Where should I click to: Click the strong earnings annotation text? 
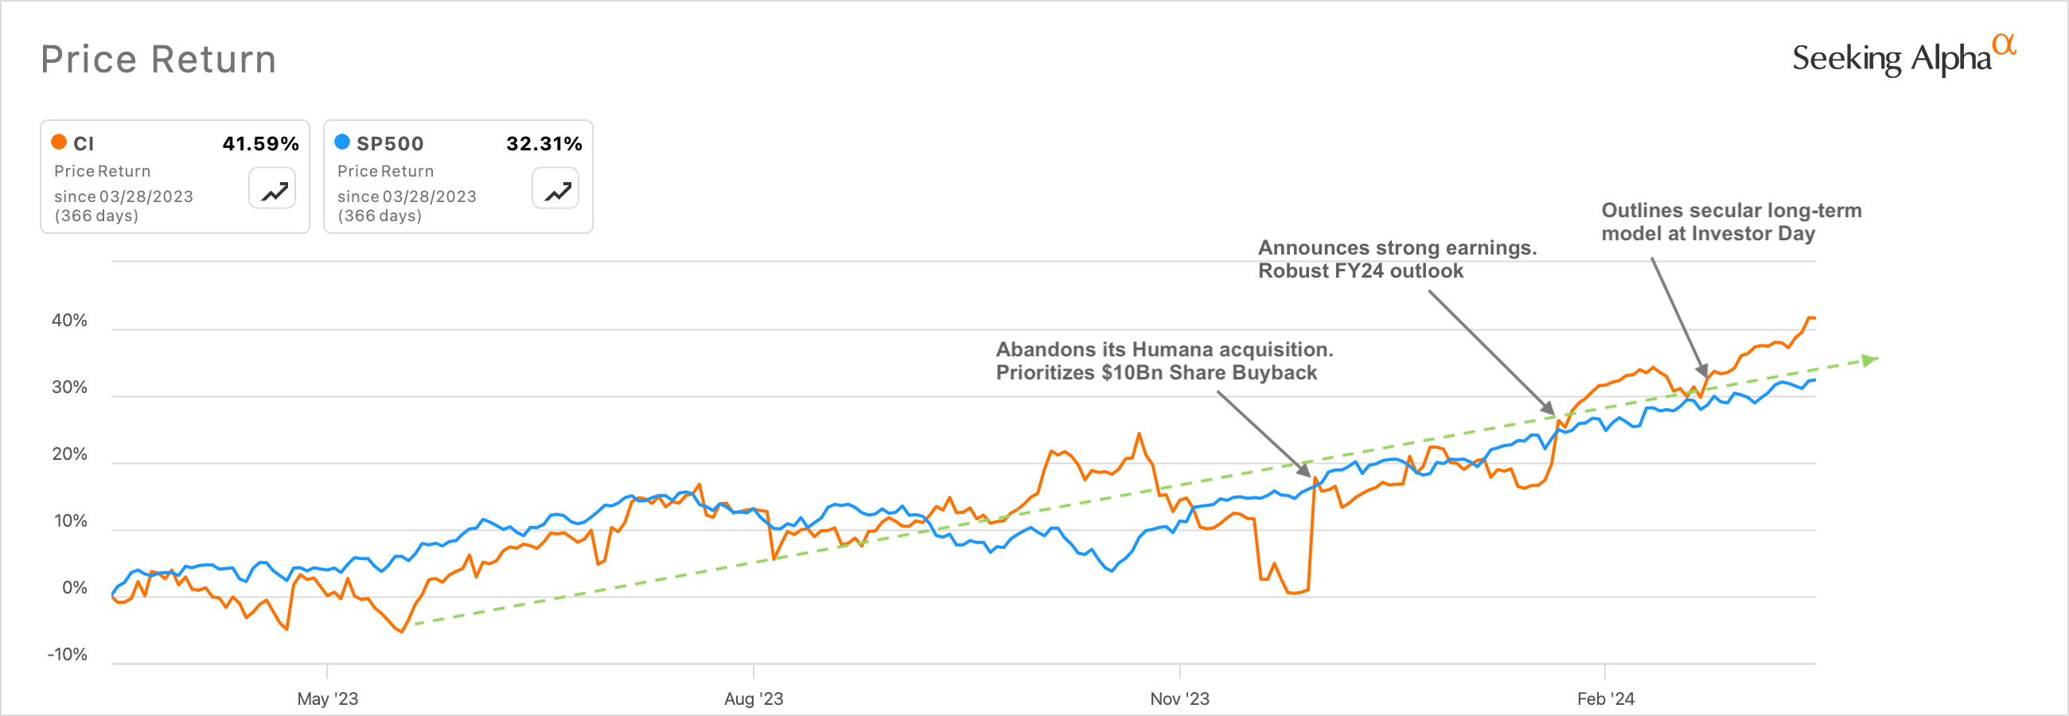[1397, 259]
